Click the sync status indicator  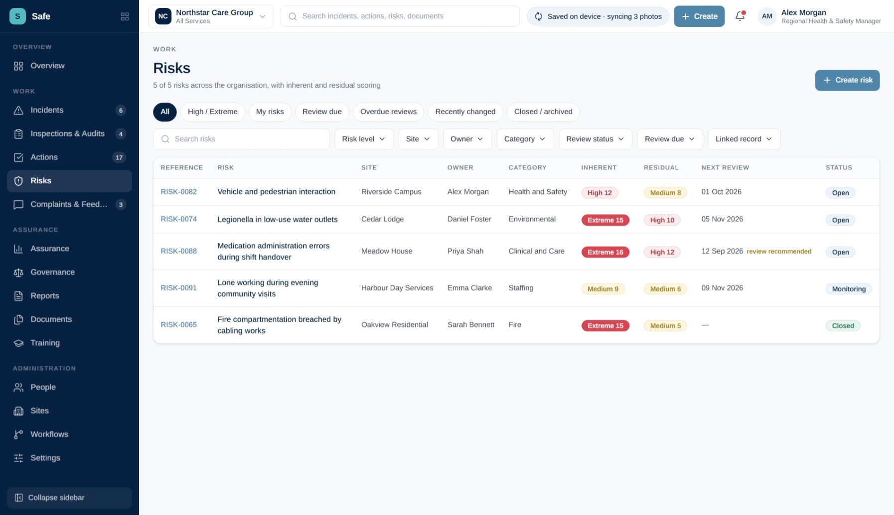pyautogui.click(x=597, y=16)
